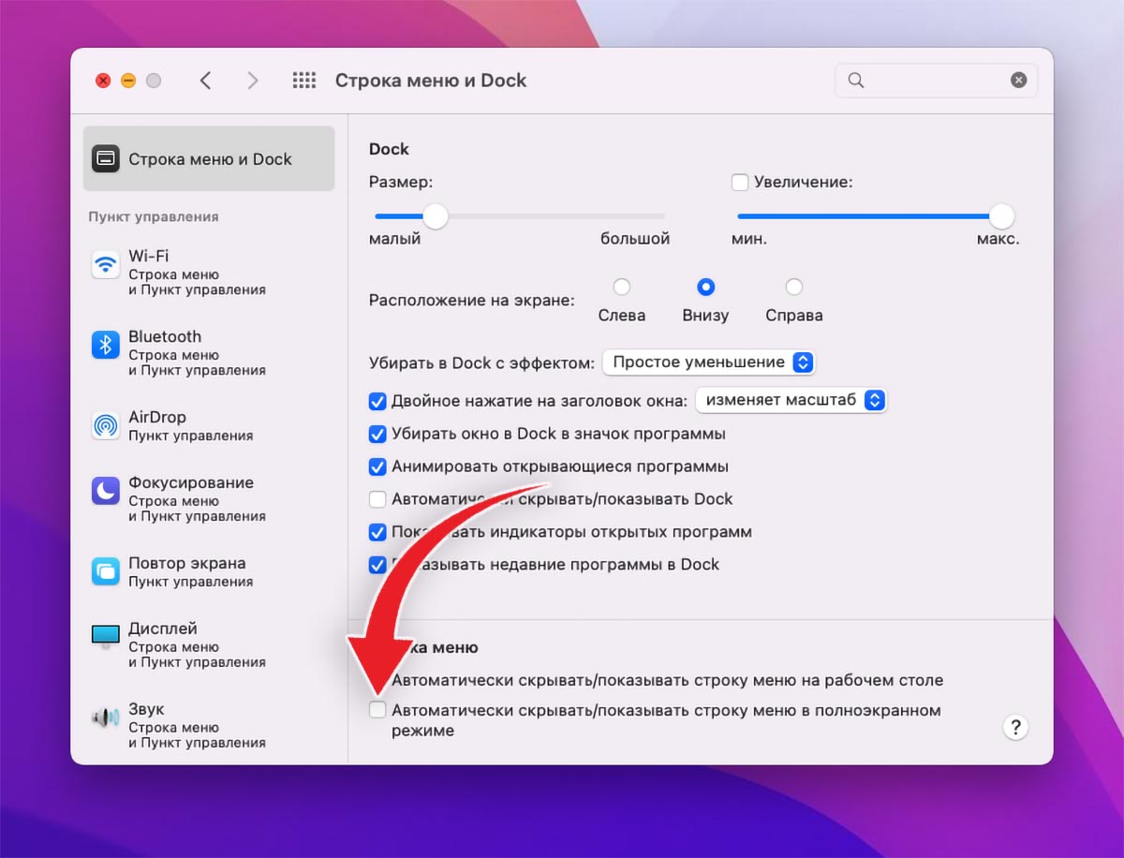
Task: Select Внизу Dock position radio button
Action: 706,287
